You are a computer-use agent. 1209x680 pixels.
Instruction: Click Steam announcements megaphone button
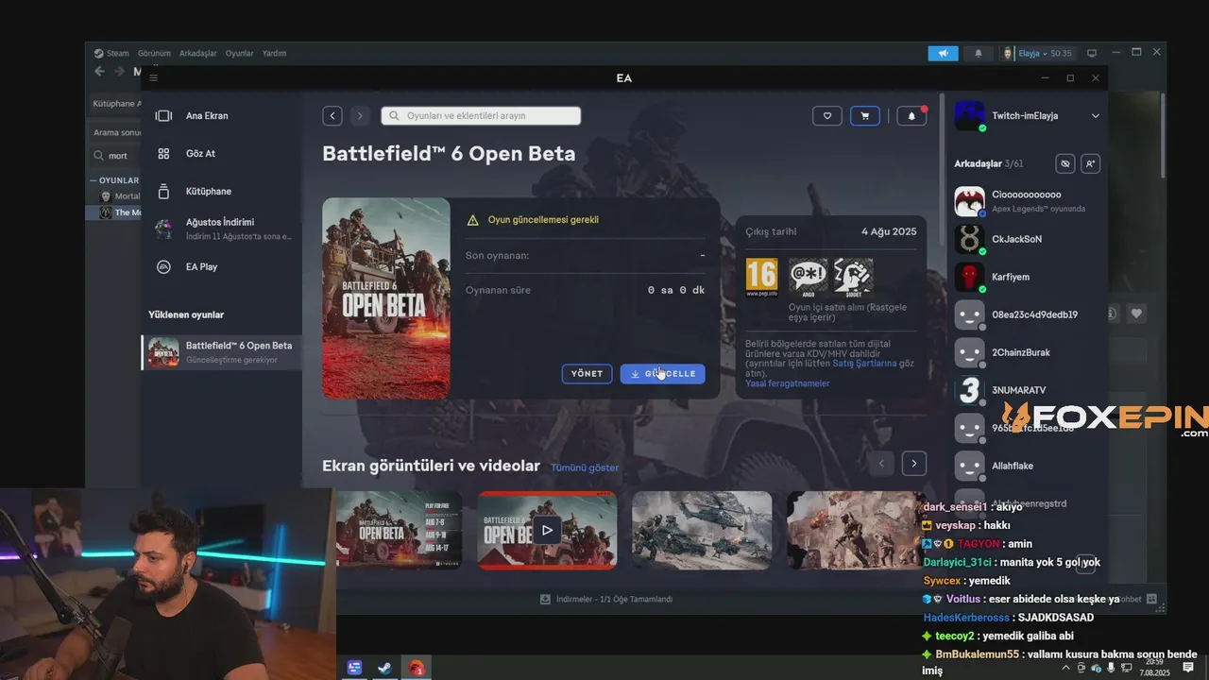click(x=943, y=53)
